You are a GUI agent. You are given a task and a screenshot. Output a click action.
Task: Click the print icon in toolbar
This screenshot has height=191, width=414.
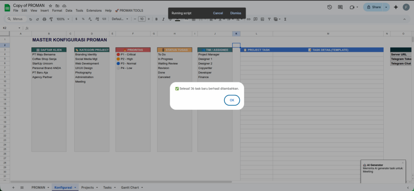click(44, 19)
